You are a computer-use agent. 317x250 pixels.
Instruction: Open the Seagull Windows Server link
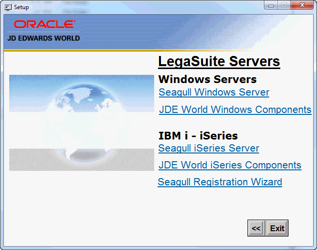214,93
